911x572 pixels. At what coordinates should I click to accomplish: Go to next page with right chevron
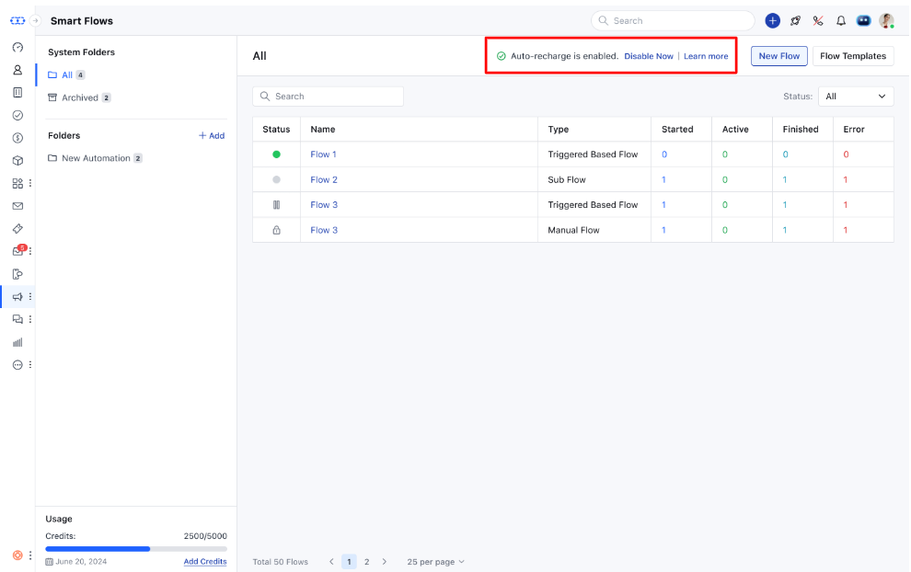384,562
